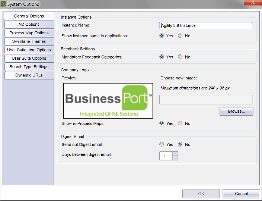Click the 'Company Logo' group heading
The image size is (262, 201).
[x=75, y=70]
